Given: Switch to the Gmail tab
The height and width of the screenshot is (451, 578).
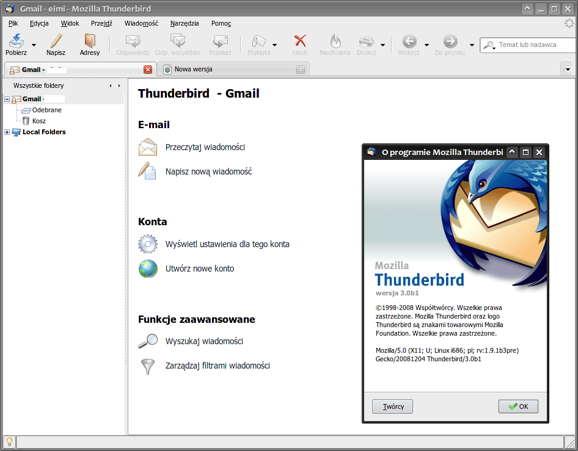Looking at the screenshot, I should click(80, 69).
